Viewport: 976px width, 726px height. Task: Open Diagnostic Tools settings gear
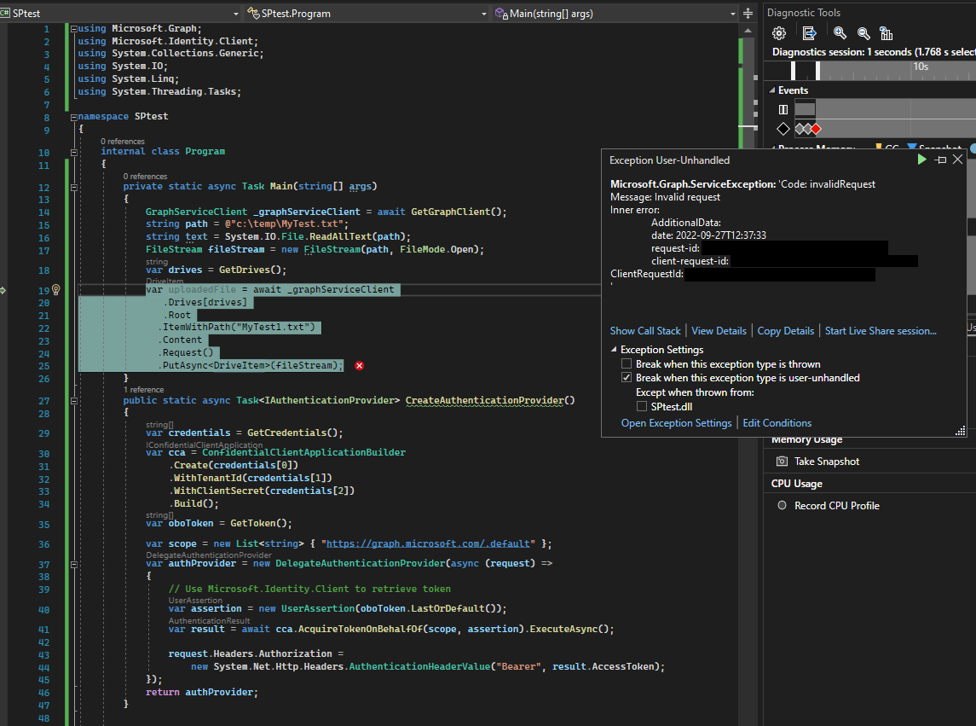(778, 33)
